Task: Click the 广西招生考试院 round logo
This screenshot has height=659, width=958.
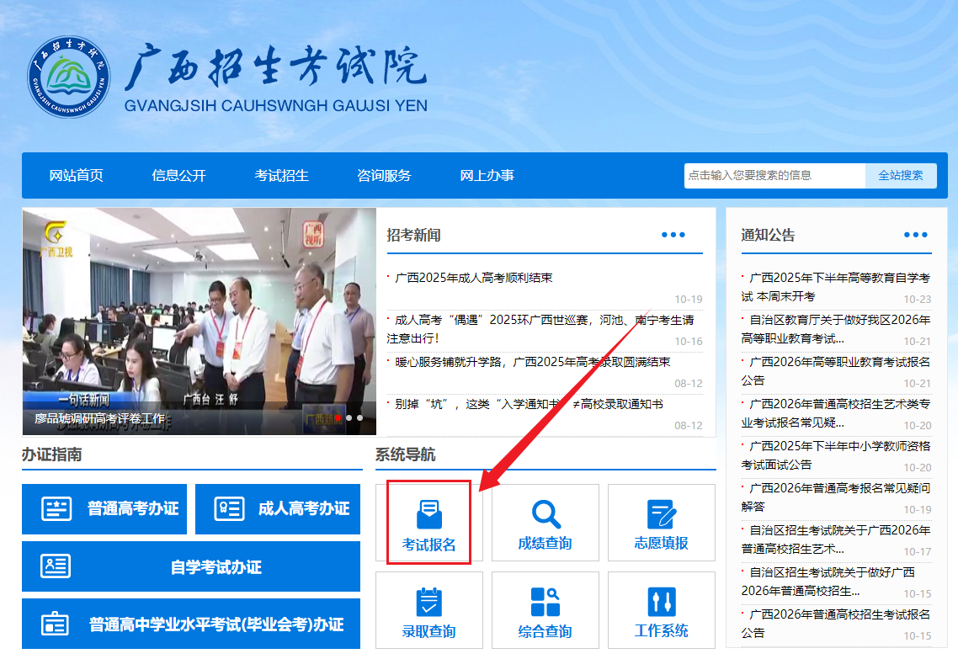Action: tap(68, 78)
